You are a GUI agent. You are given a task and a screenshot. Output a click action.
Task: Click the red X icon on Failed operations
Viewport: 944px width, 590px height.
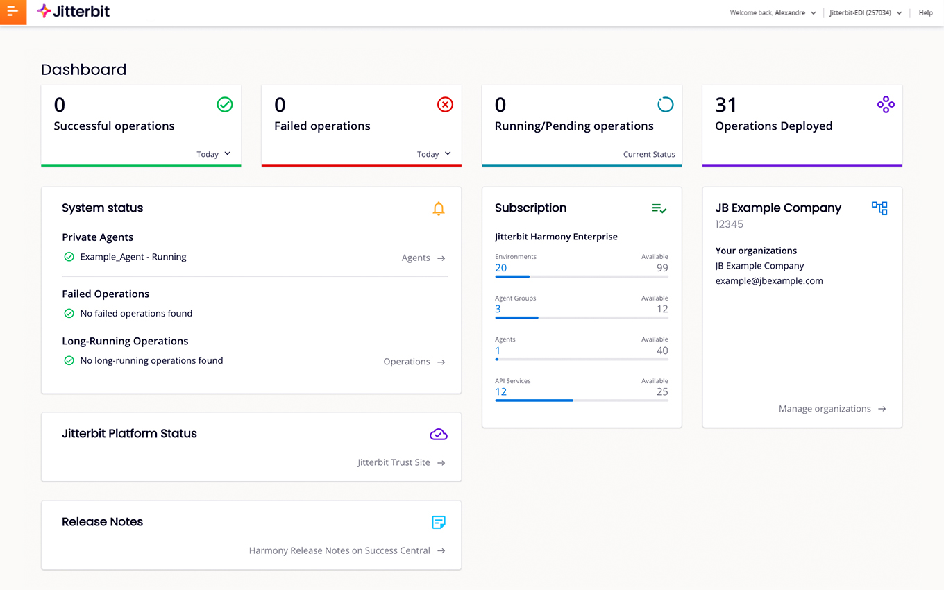point(445,104)
